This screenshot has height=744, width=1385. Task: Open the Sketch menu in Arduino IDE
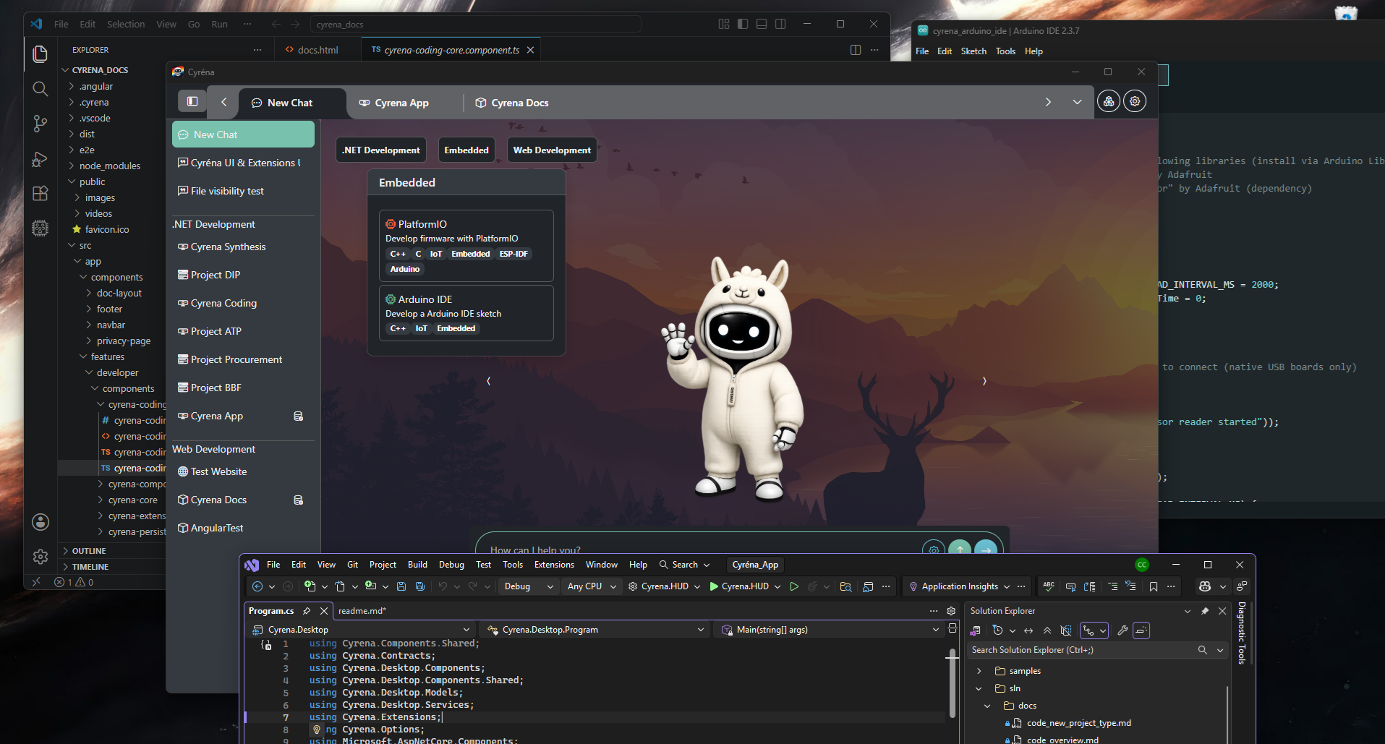973,51
